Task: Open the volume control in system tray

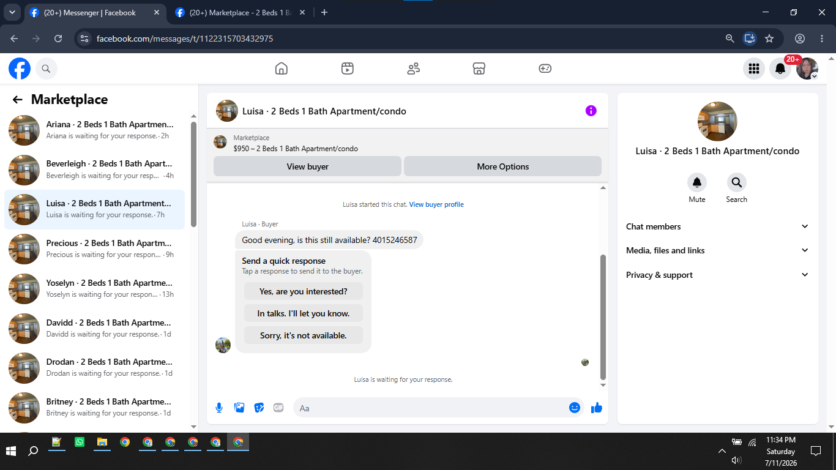Action: [x=736, y=460]
